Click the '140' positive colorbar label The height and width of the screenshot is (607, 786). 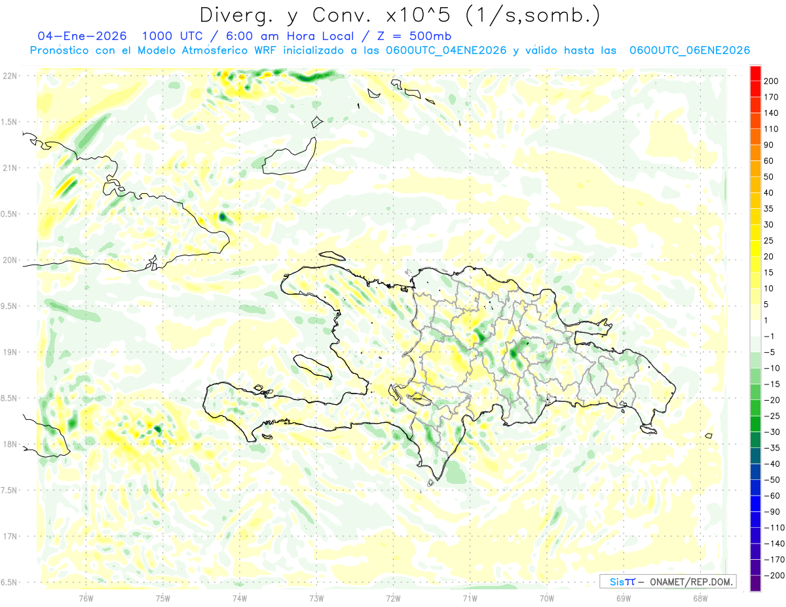[x=771, y=113]
